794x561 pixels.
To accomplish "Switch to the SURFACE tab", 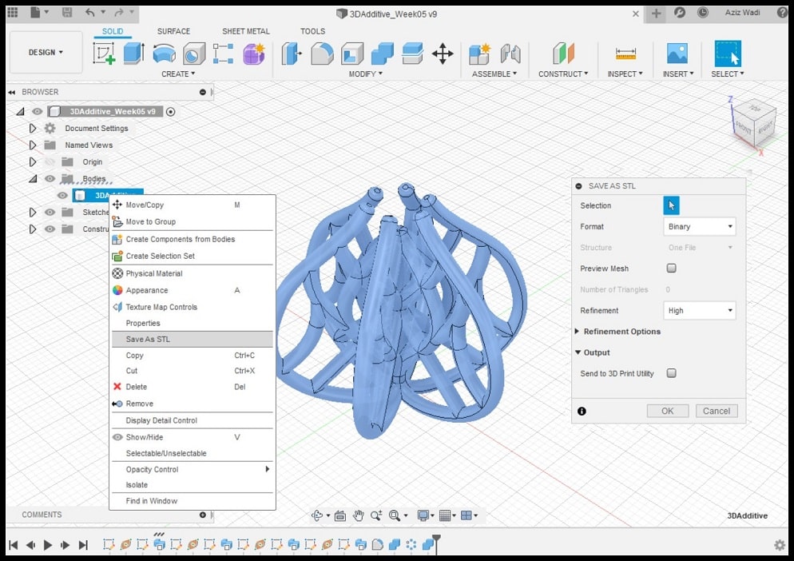I will click(x=173, y=31).
